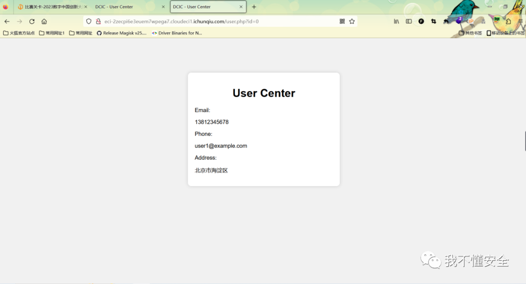Open the tracking protection shield icon
Screen dimensions: 526x284
click(x=89, y=21)
